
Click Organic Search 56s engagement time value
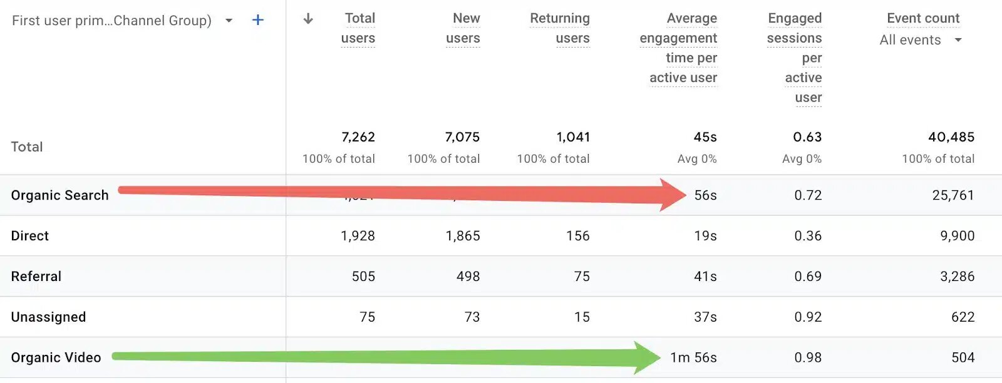tap(705, 195)
